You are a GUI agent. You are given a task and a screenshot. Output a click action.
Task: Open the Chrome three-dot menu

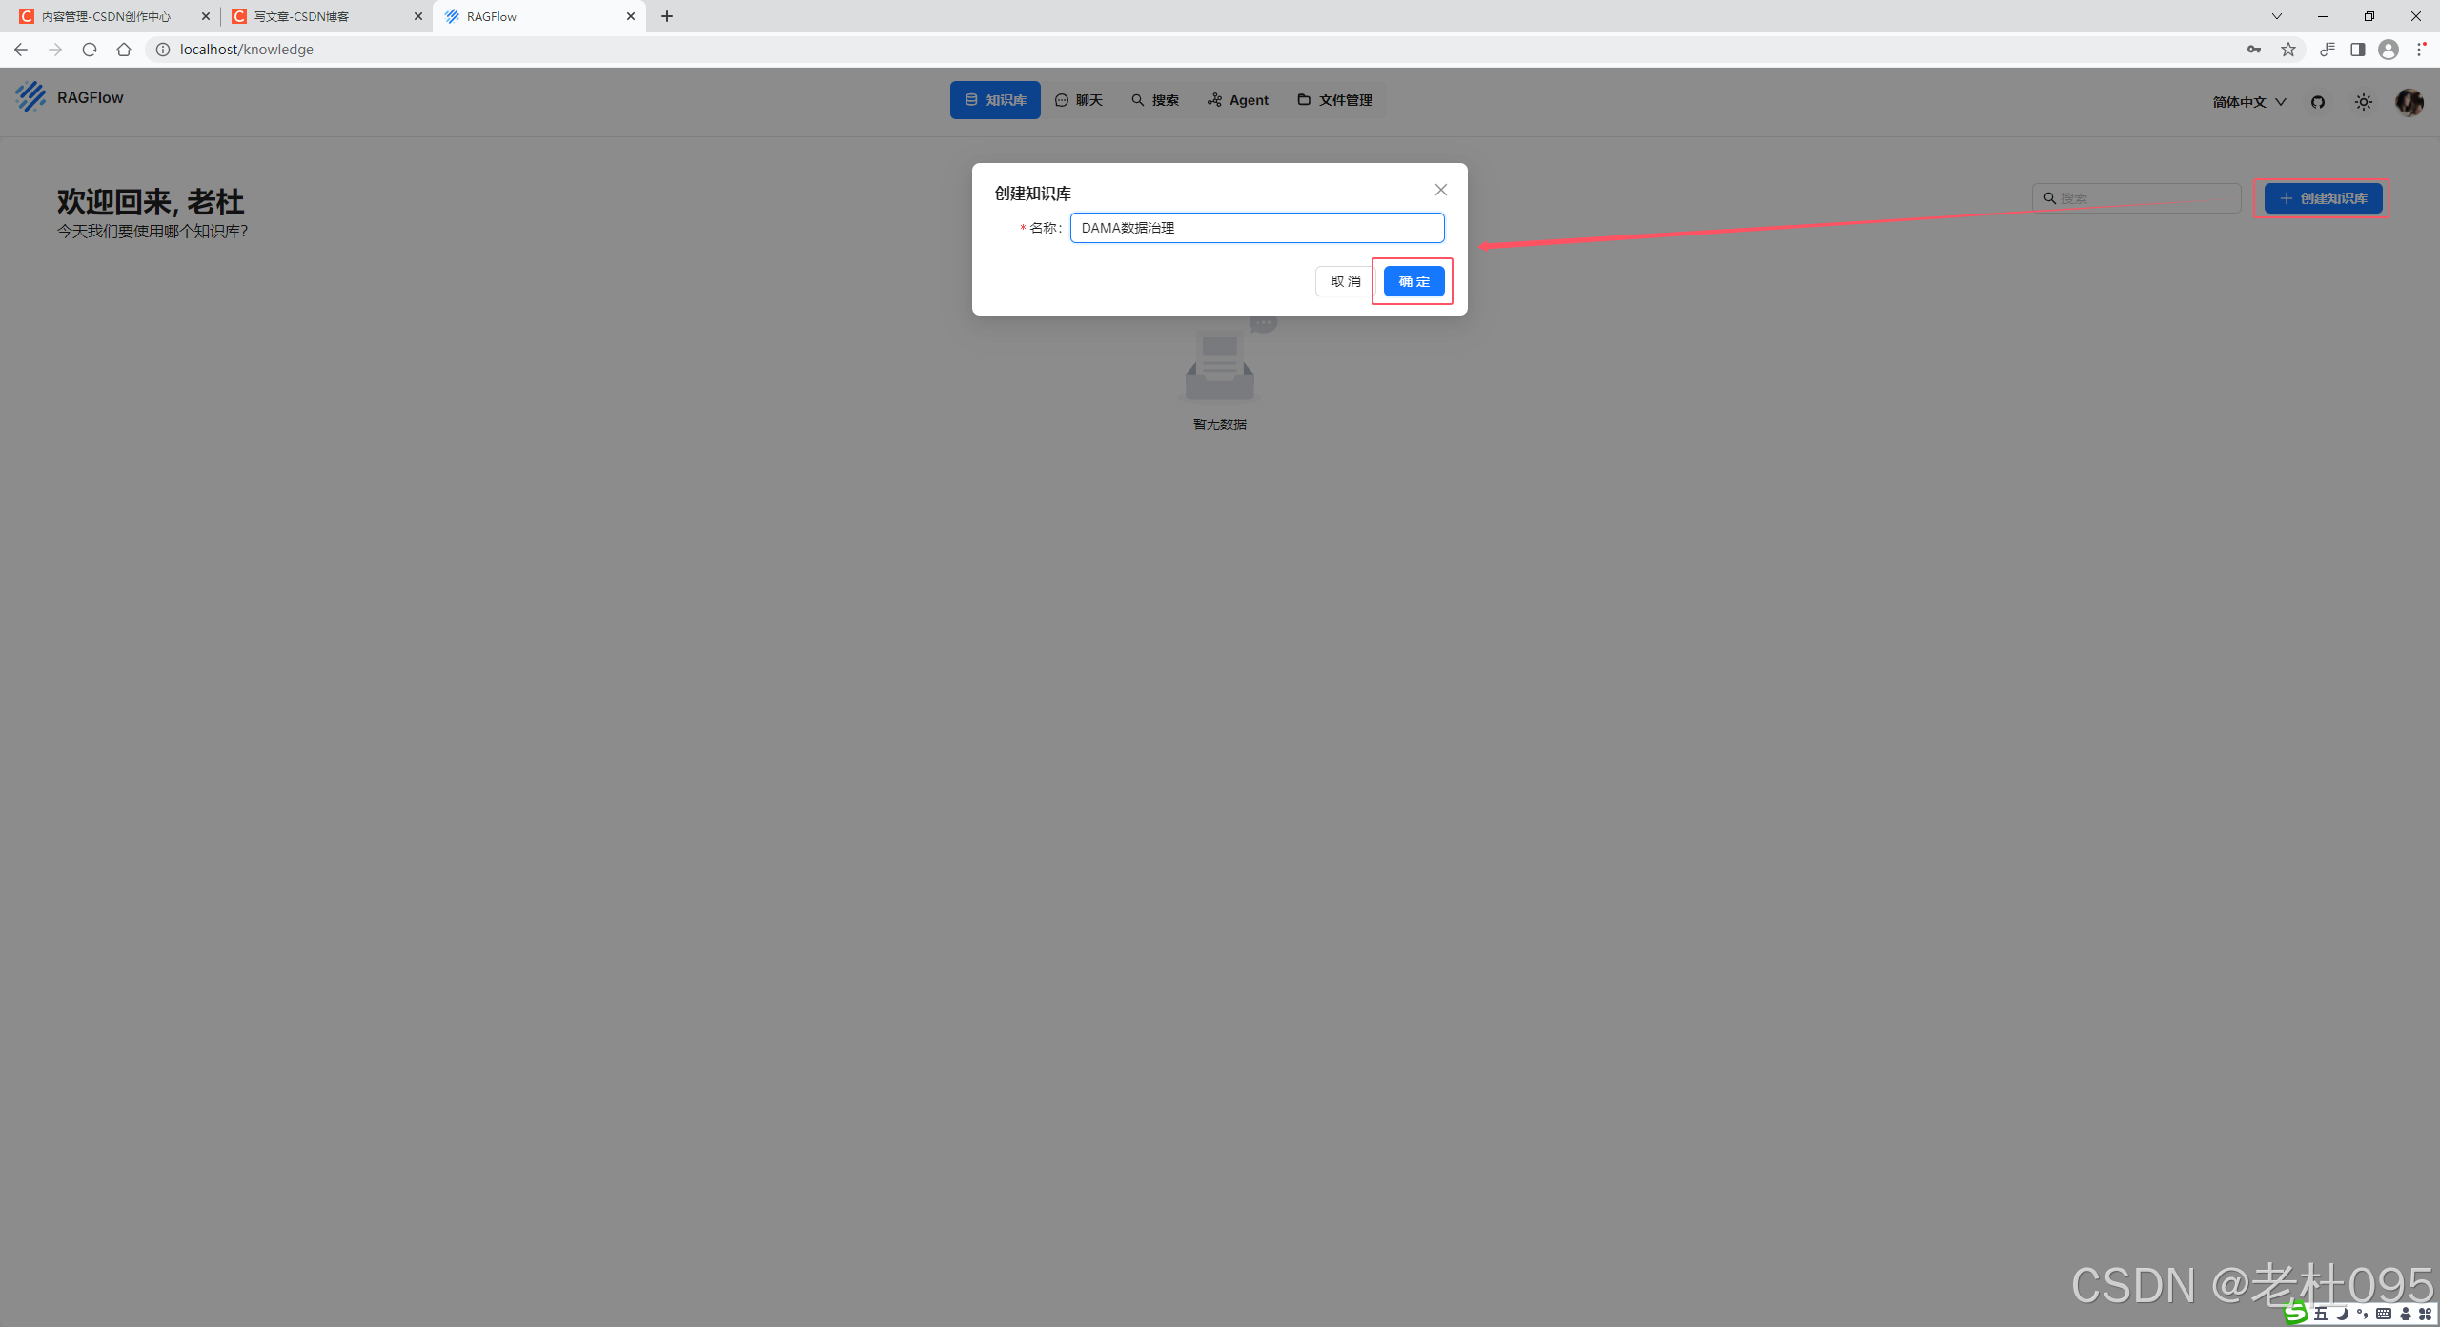click(x=2421, y=50)
